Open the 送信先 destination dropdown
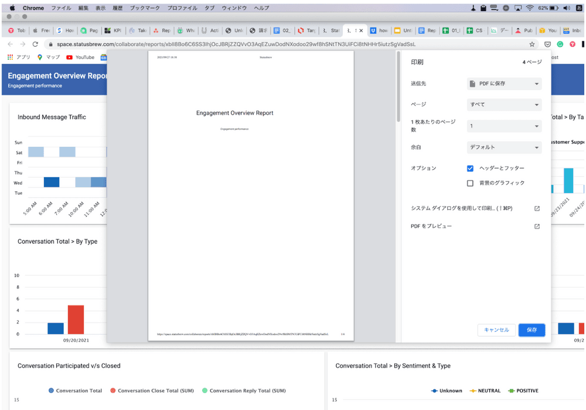Screen dimensions: 586x410 [504, 84]
